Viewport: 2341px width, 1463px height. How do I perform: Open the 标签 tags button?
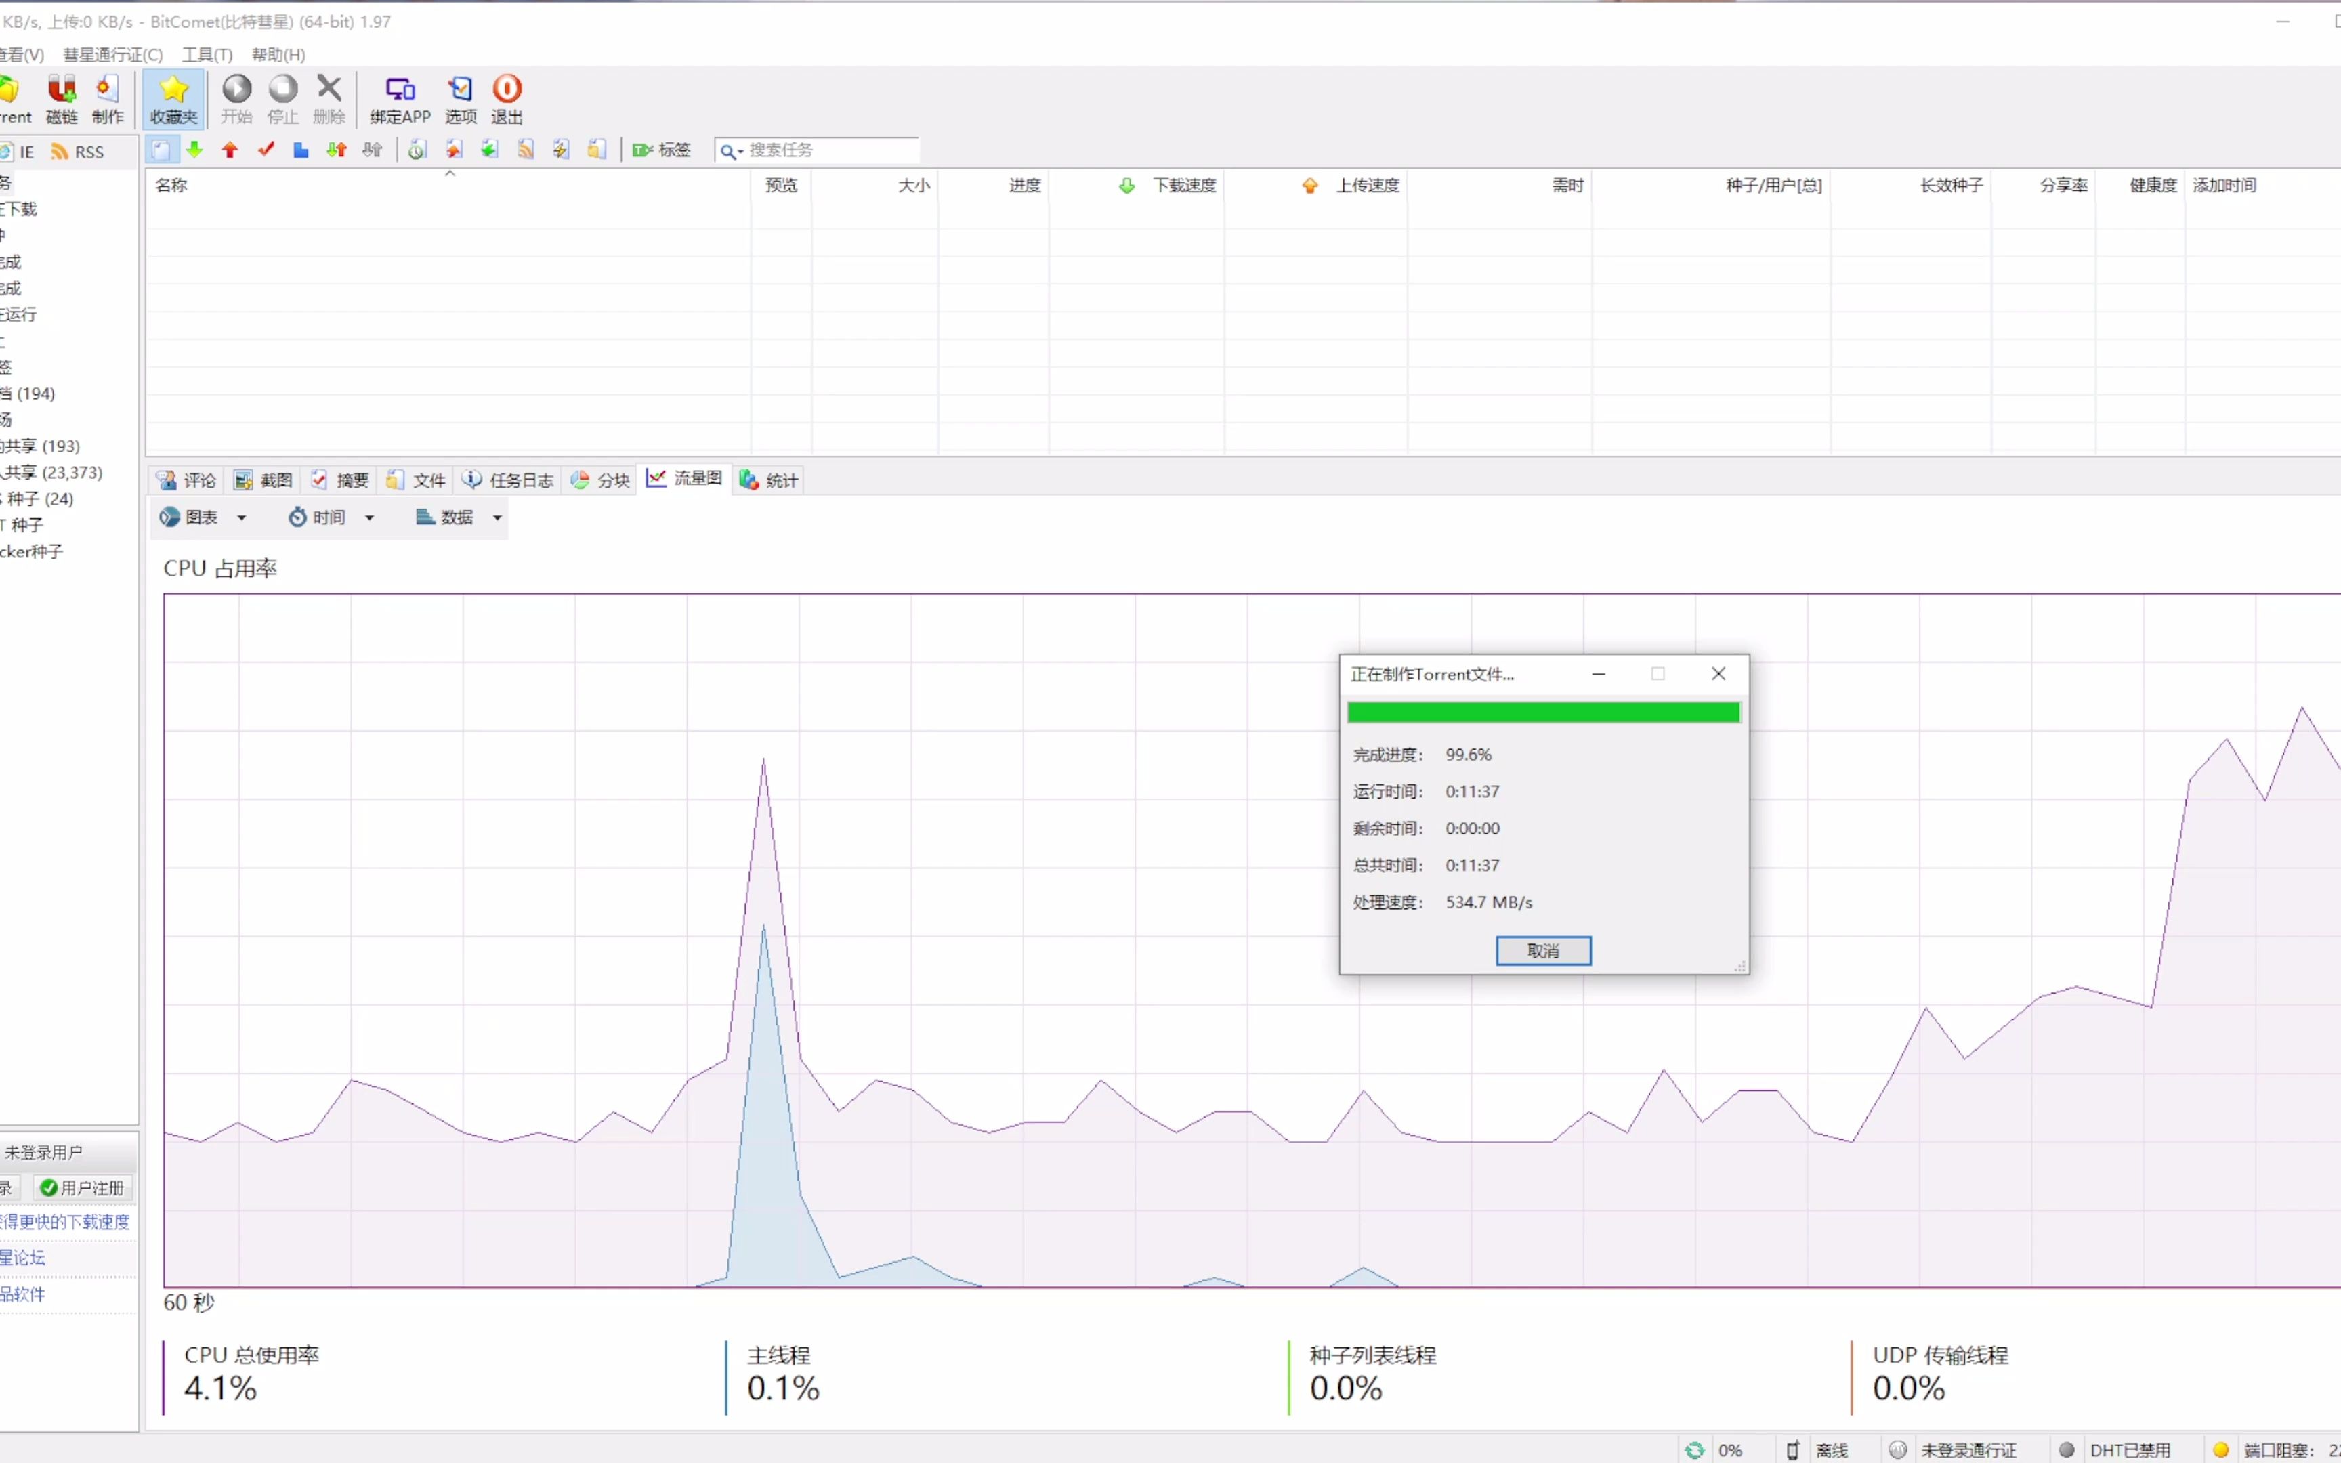[x=662, y=150]
